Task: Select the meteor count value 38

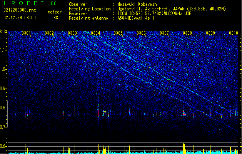Action: click(x=56, y=18)
